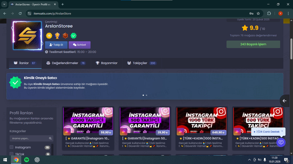
Task: Click the site information icon in address bar
Action: (x=29, y=13)
